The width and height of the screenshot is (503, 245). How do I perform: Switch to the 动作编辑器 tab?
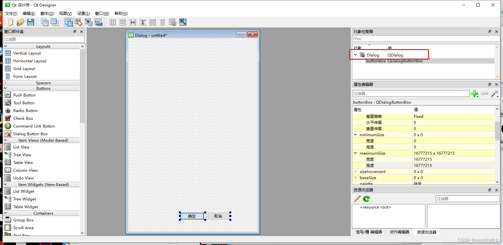coord(399,232)
